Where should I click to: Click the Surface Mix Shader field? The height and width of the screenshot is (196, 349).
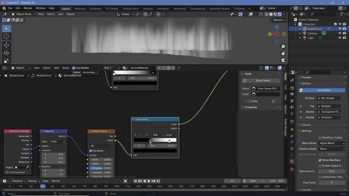329,98
